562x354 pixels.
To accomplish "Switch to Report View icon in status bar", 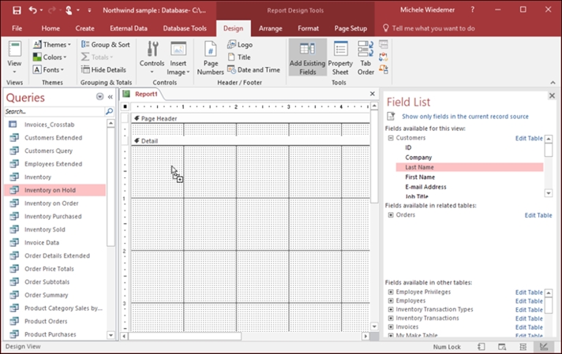I will coord(481,346).
